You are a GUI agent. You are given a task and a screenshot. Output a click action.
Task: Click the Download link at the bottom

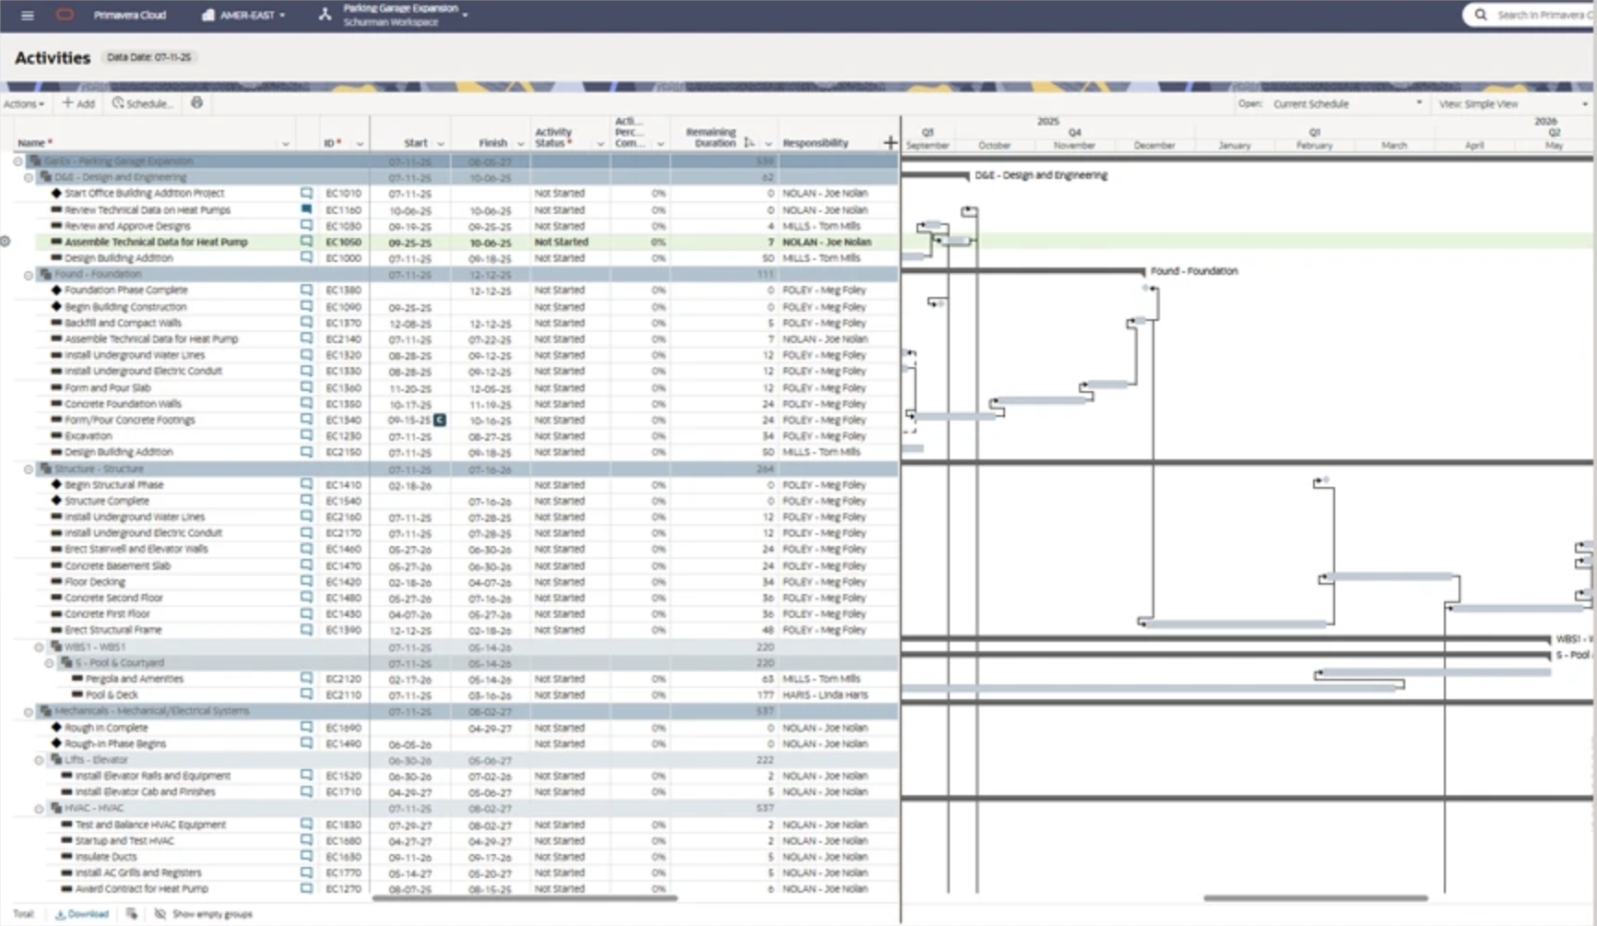pos(83,914)
